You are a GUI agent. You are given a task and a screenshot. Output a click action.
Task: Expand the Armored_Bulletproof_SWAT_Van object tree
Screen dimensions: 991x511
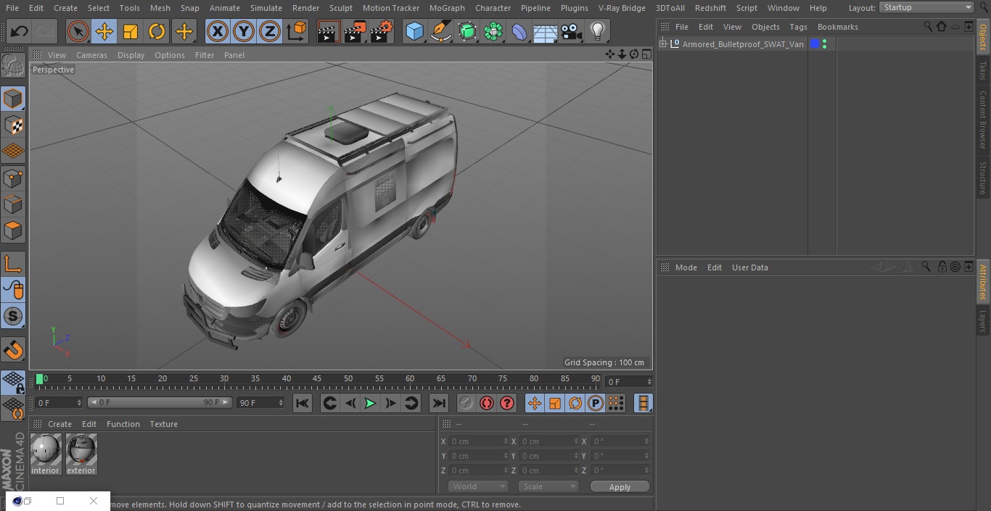click(662, 44)
